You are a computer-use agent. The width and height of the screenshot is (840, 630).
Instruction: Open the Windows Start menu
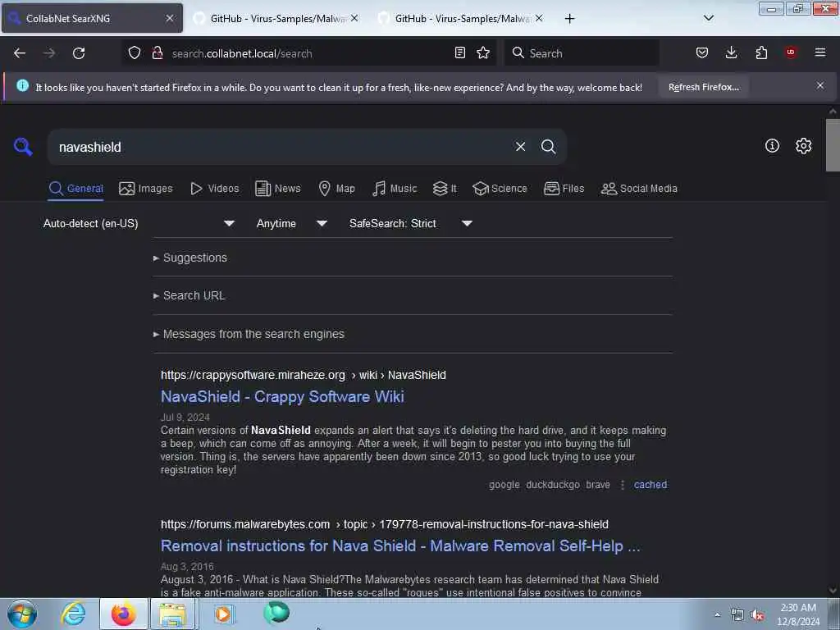click(x=22, y=614)
